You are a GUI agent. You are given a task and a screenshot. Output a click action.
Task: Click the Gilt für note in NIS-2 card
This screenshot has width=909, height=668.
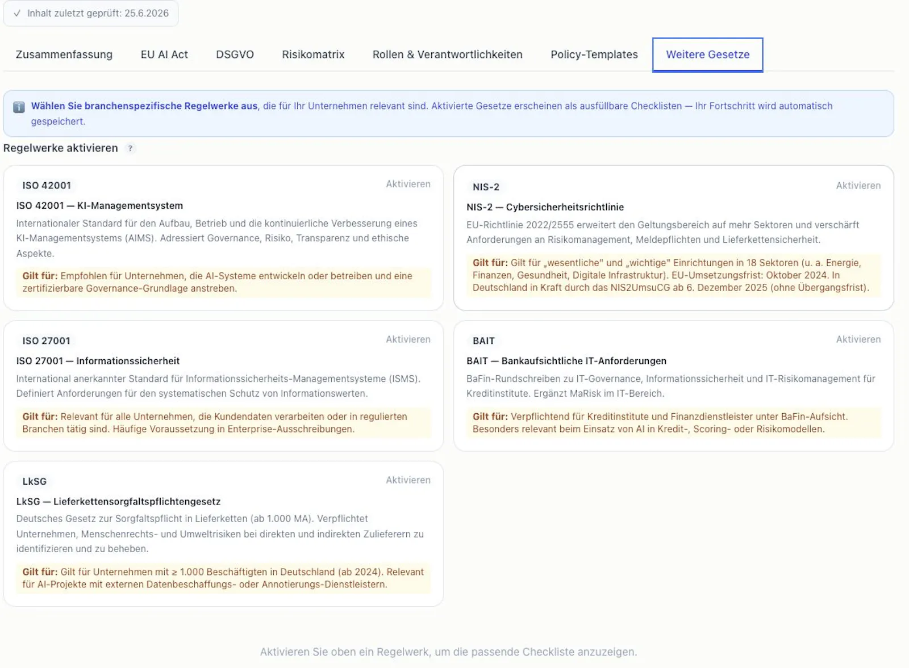tap(673, 275)
